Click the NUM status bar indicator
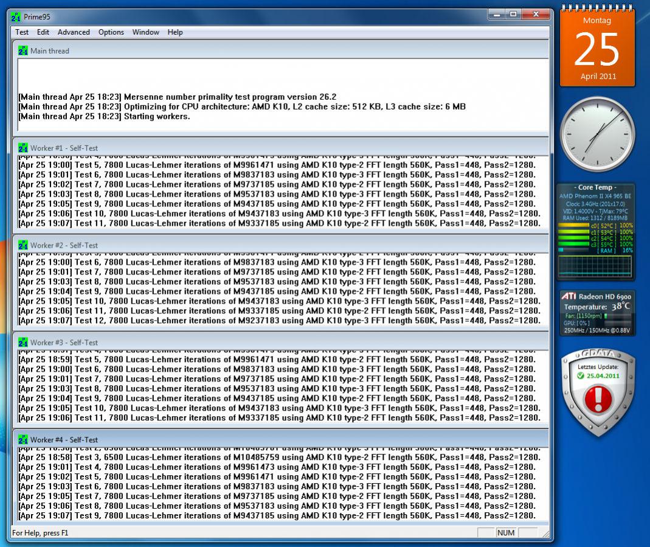Screen dimensions: 650x547 tap(506, 533)
